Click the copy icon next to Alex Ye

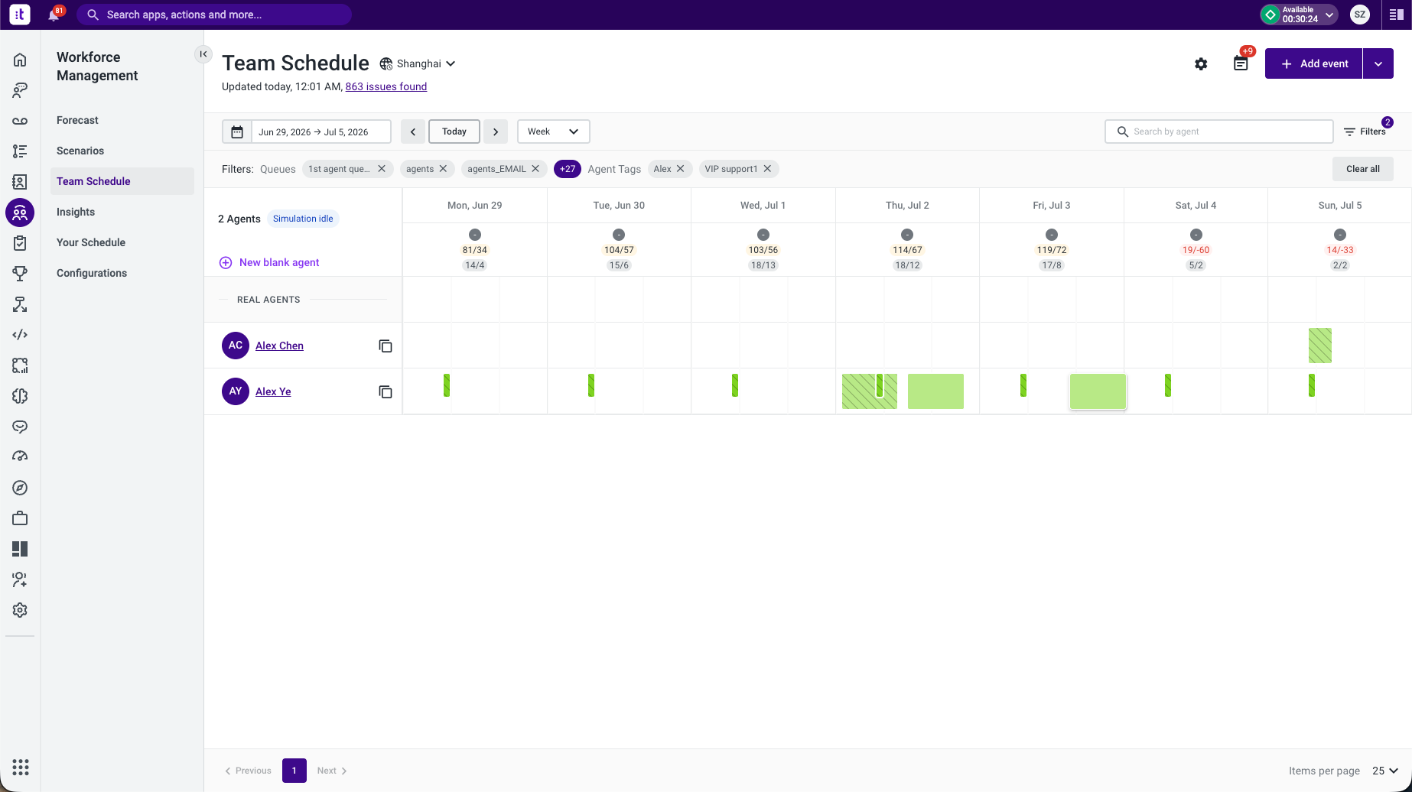(386, 391)
